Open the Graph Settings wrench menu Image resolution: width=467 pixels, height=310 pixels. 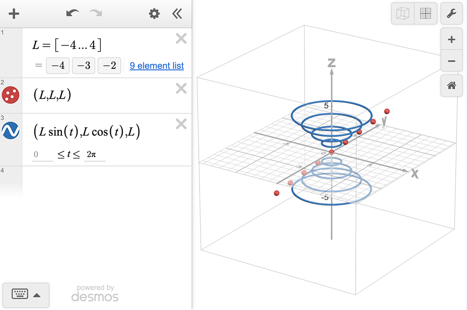coord(451,14)
